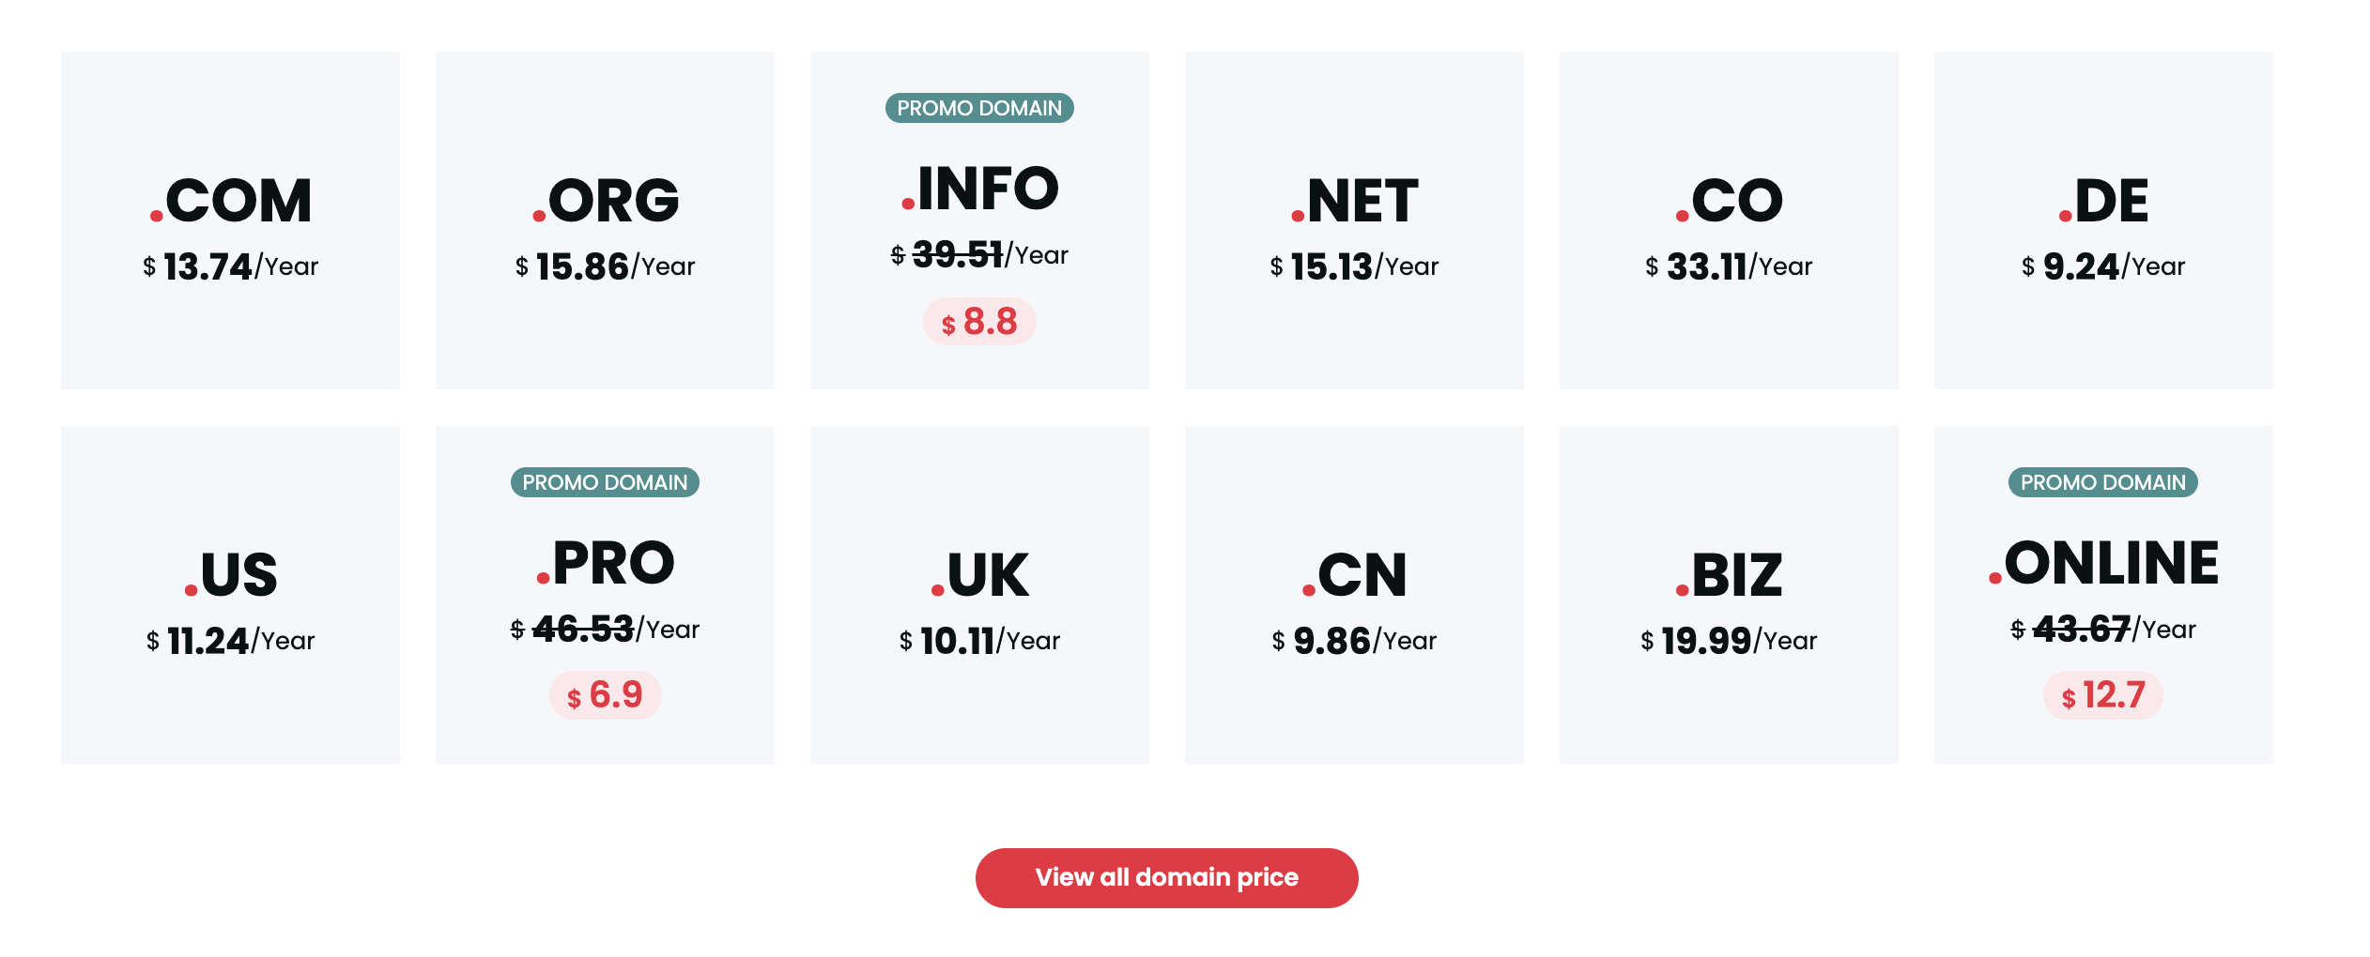Click the View all domain price button

pos(1166,877)
